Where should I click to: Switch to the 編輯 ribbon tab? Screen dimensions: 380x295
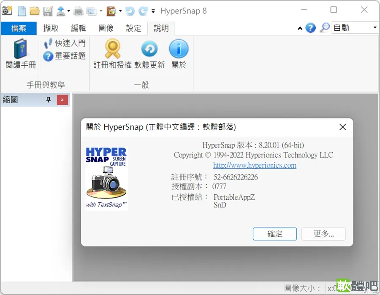point(78,28)
